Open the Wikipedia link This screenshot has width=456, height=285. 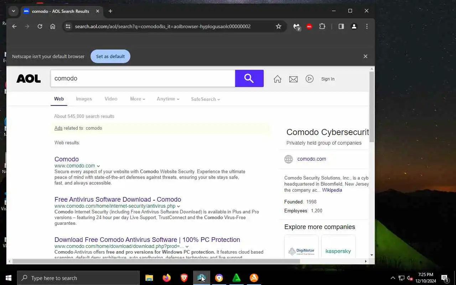(x=332, y=190)
